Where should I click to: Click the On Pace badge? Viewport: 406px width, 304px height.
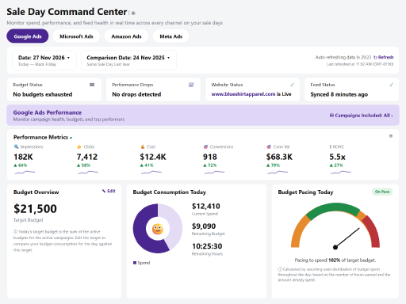(x=382, y=192)
